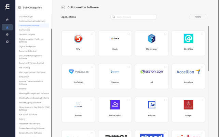Screen dimensions: 219x137
Task: Select the bar chart analytics sidebar icon
Action: 7,27
